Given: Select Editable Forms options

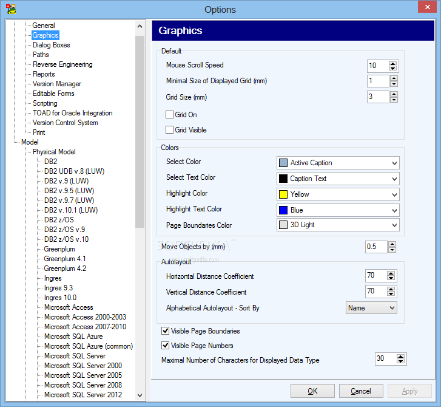Looking at the screenshot, I should [53, 94].
